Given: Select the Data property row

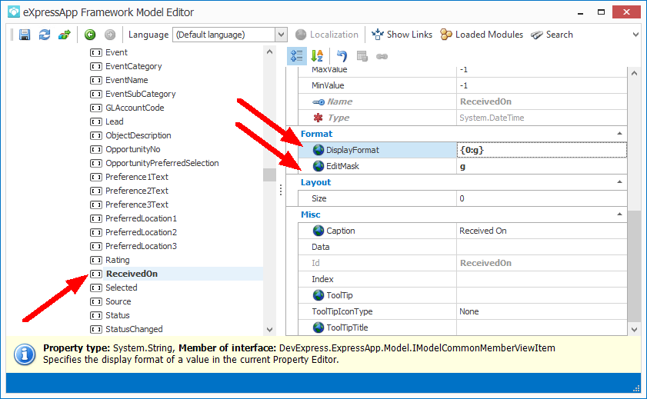Looking at the screenshot, I should (x=462, y=247).
